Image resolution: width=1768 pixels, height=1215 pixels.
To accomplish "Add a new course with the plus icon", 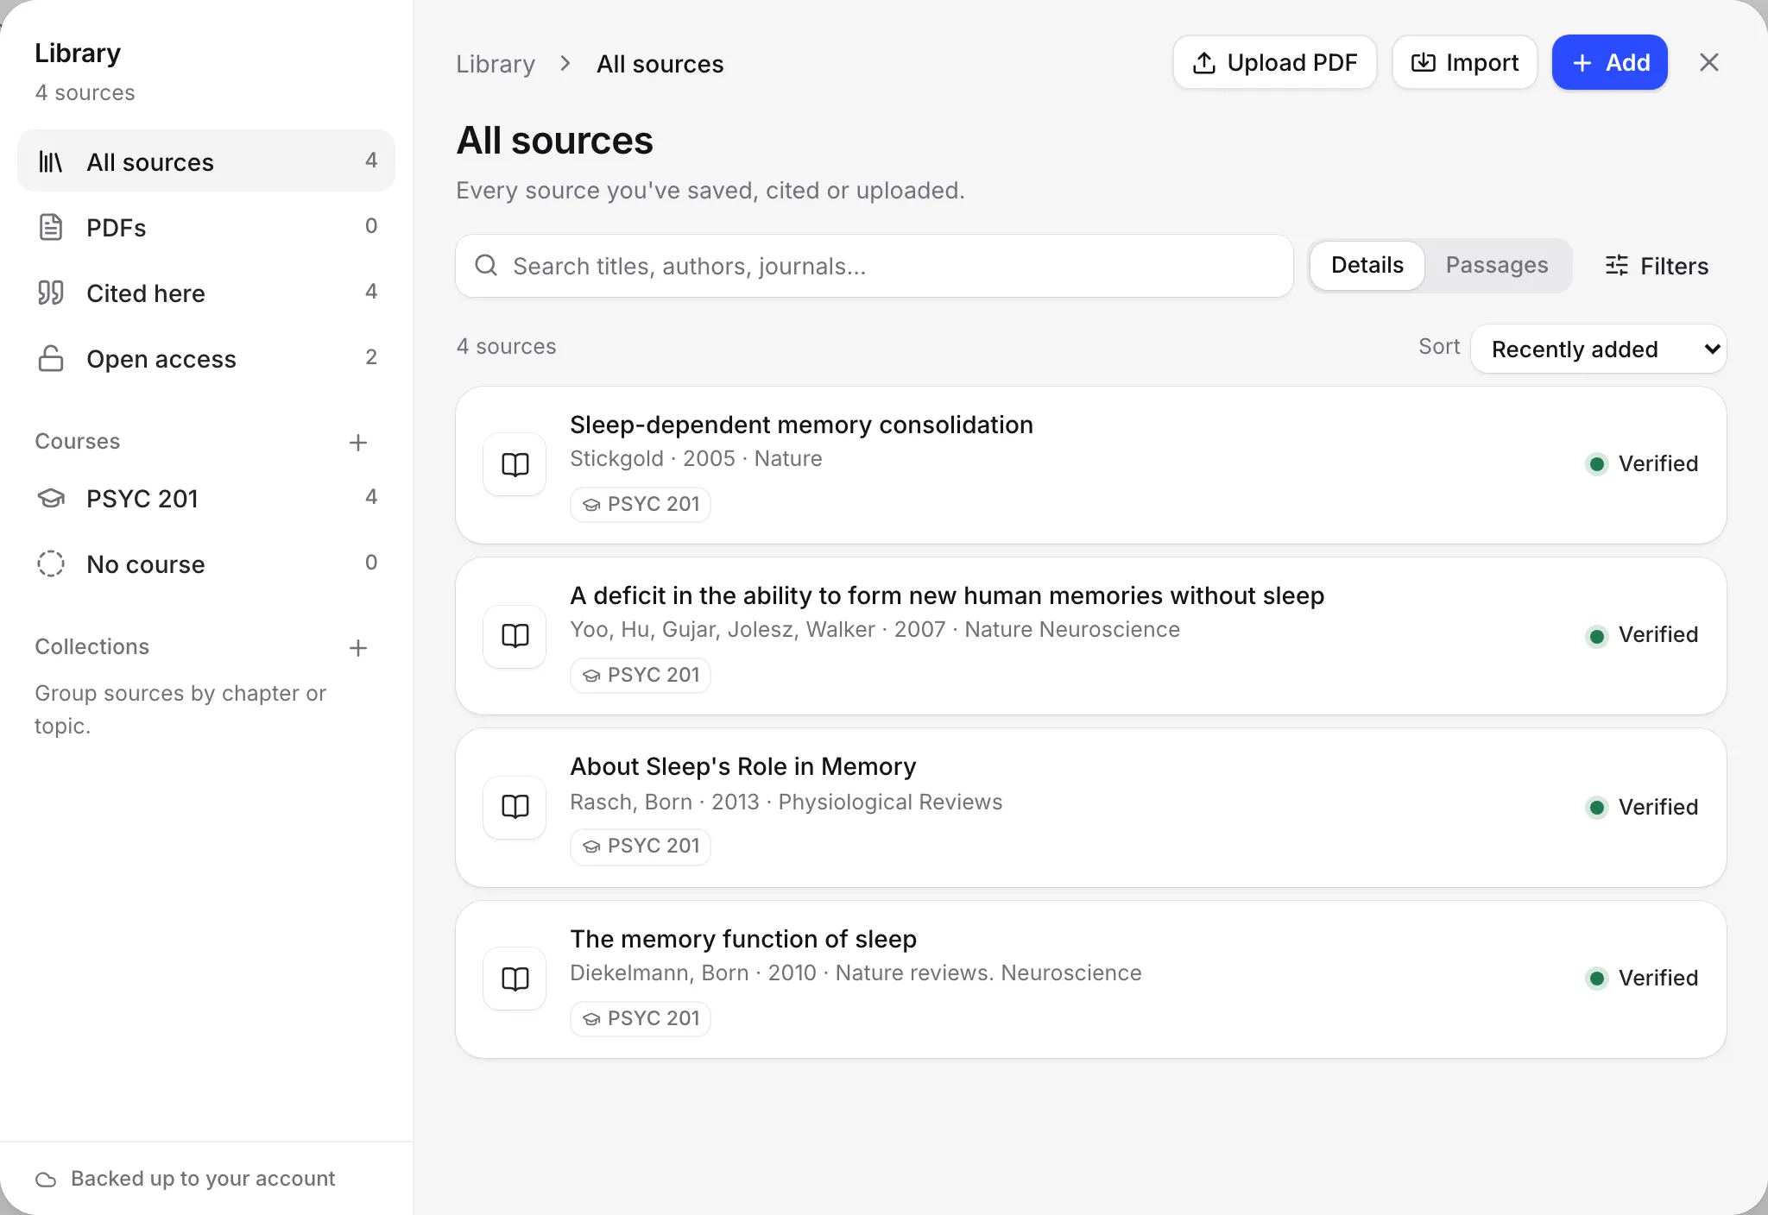I will pyautogui.click(x=358, y=443).
